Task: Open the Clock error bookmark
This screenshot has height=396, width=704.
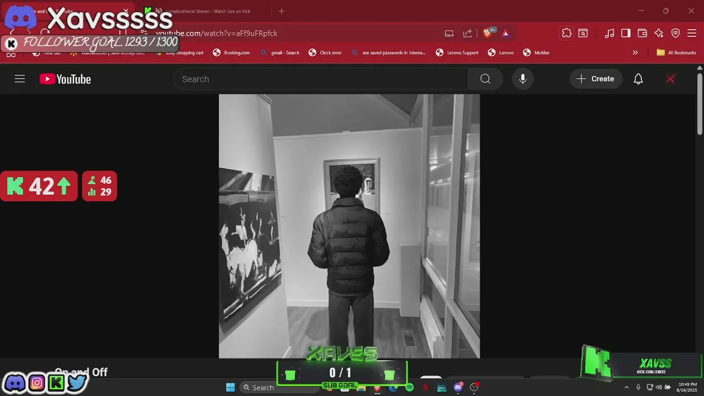Action: tap(325, 53)
